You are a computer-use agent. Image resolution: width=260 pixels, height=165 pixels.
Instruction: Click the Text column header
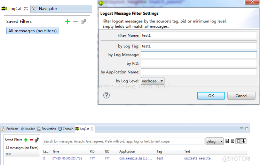[x=187, y=151]
